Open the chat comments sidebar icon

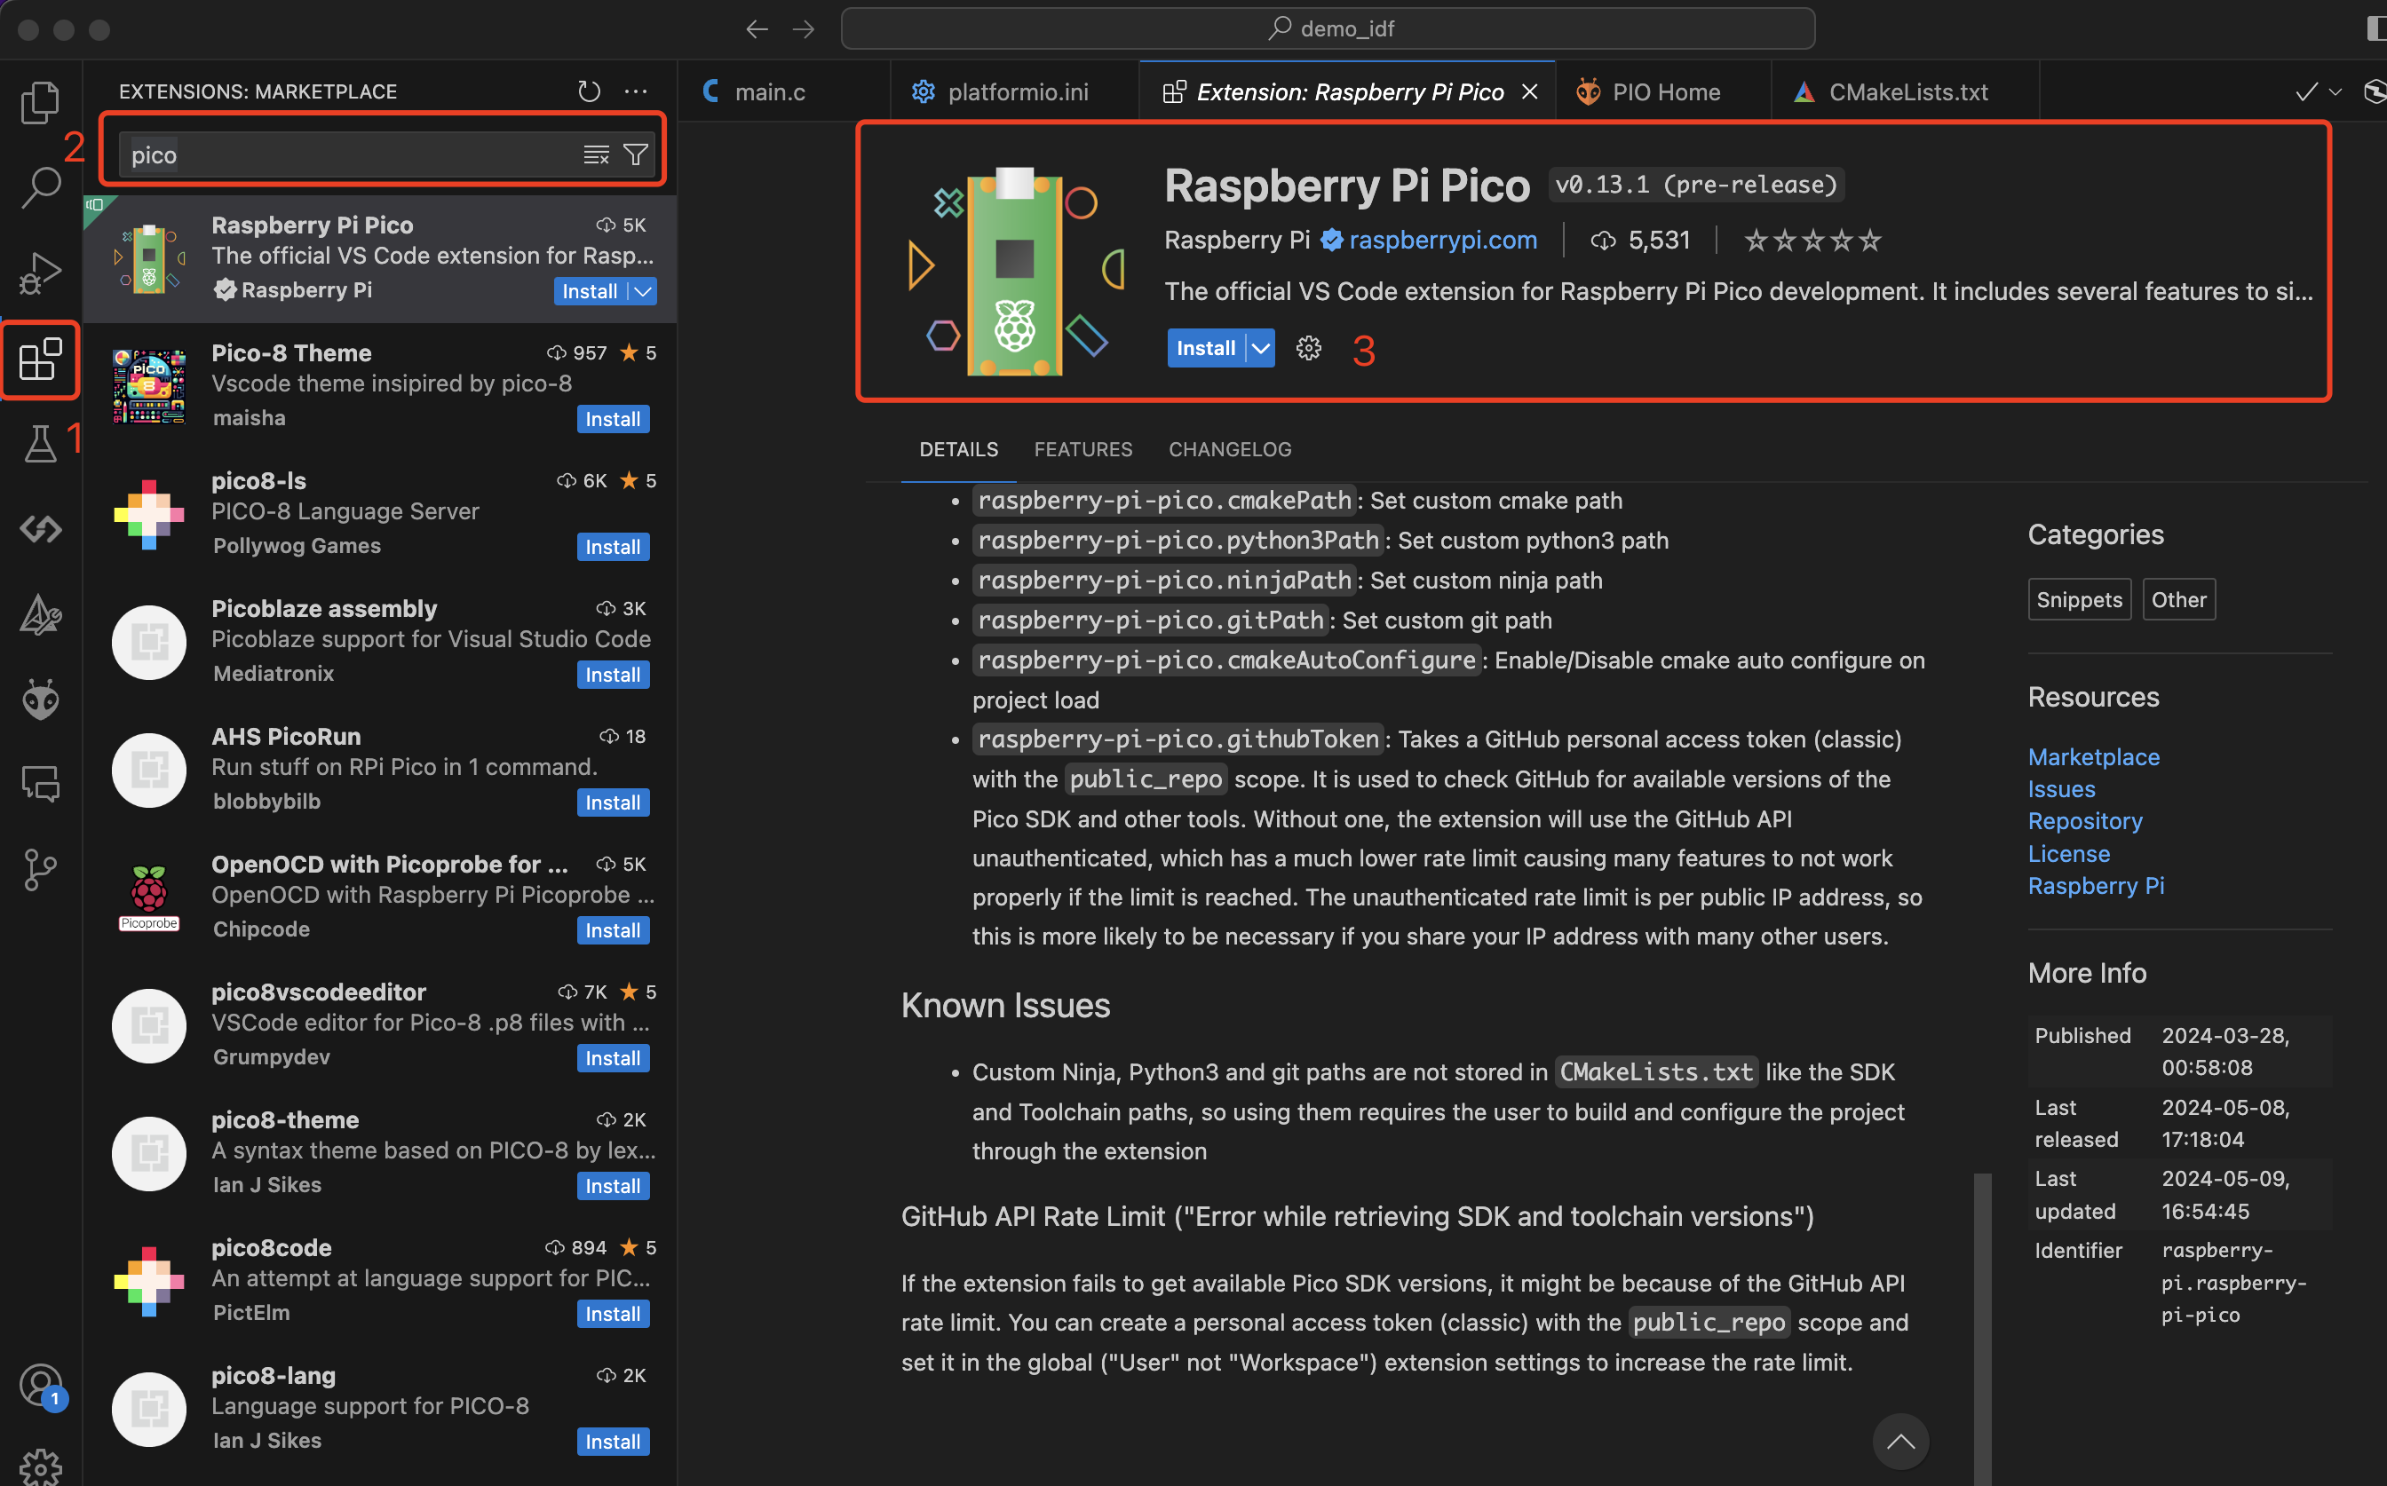[40, 783]
